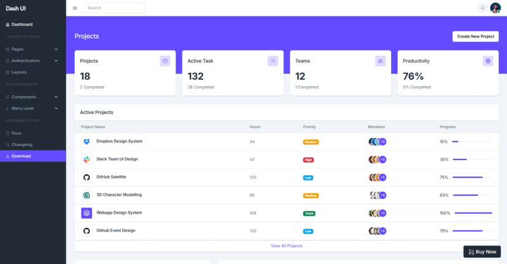The height and width of the screenshot is (264, 507).
Task: Click the 3D Character Modelling logo
Action: pyautogui.click(x=86, y=195)
